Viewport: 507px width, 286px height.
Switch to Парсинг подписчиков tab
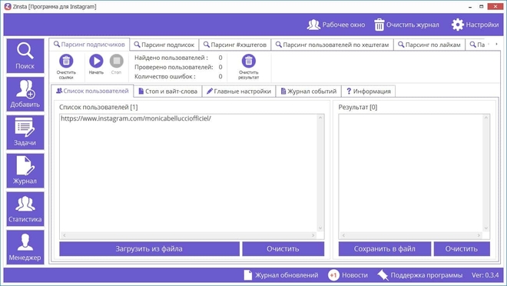[89, 45]
